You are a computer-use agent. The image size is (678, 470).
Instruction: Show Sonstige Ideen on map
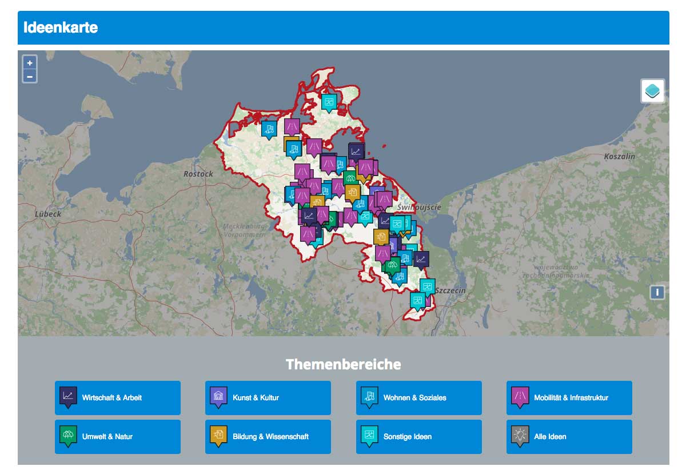pos(418,437)
